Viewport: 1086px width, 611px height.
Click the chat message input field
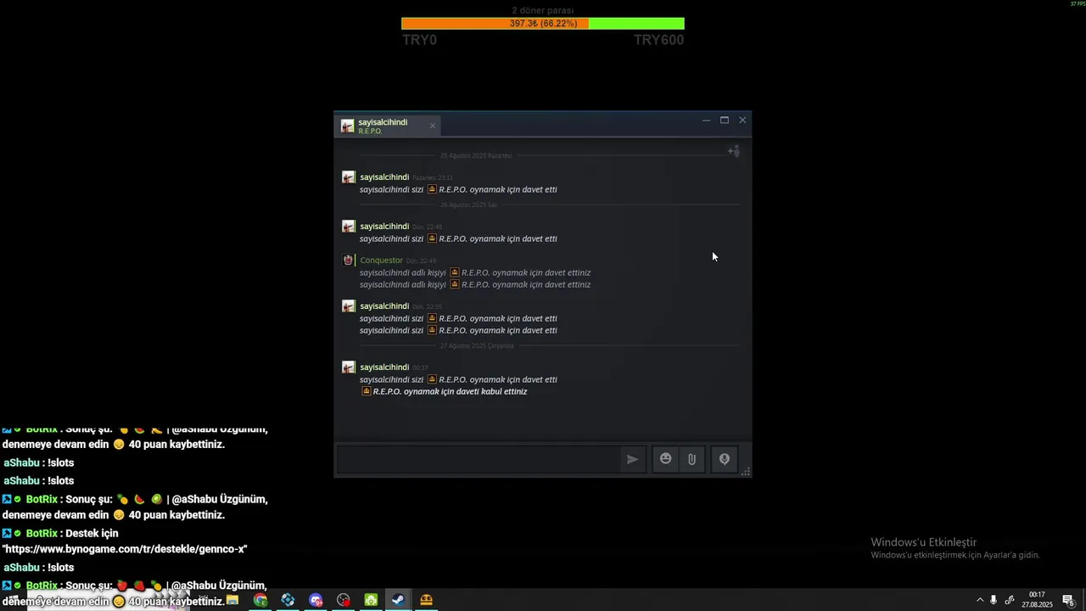coord(479,459)
